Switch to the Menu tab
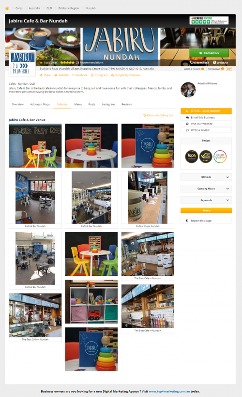Image resolution: width=242 pixels, height=397 pixels. click(x=78, y=104)
